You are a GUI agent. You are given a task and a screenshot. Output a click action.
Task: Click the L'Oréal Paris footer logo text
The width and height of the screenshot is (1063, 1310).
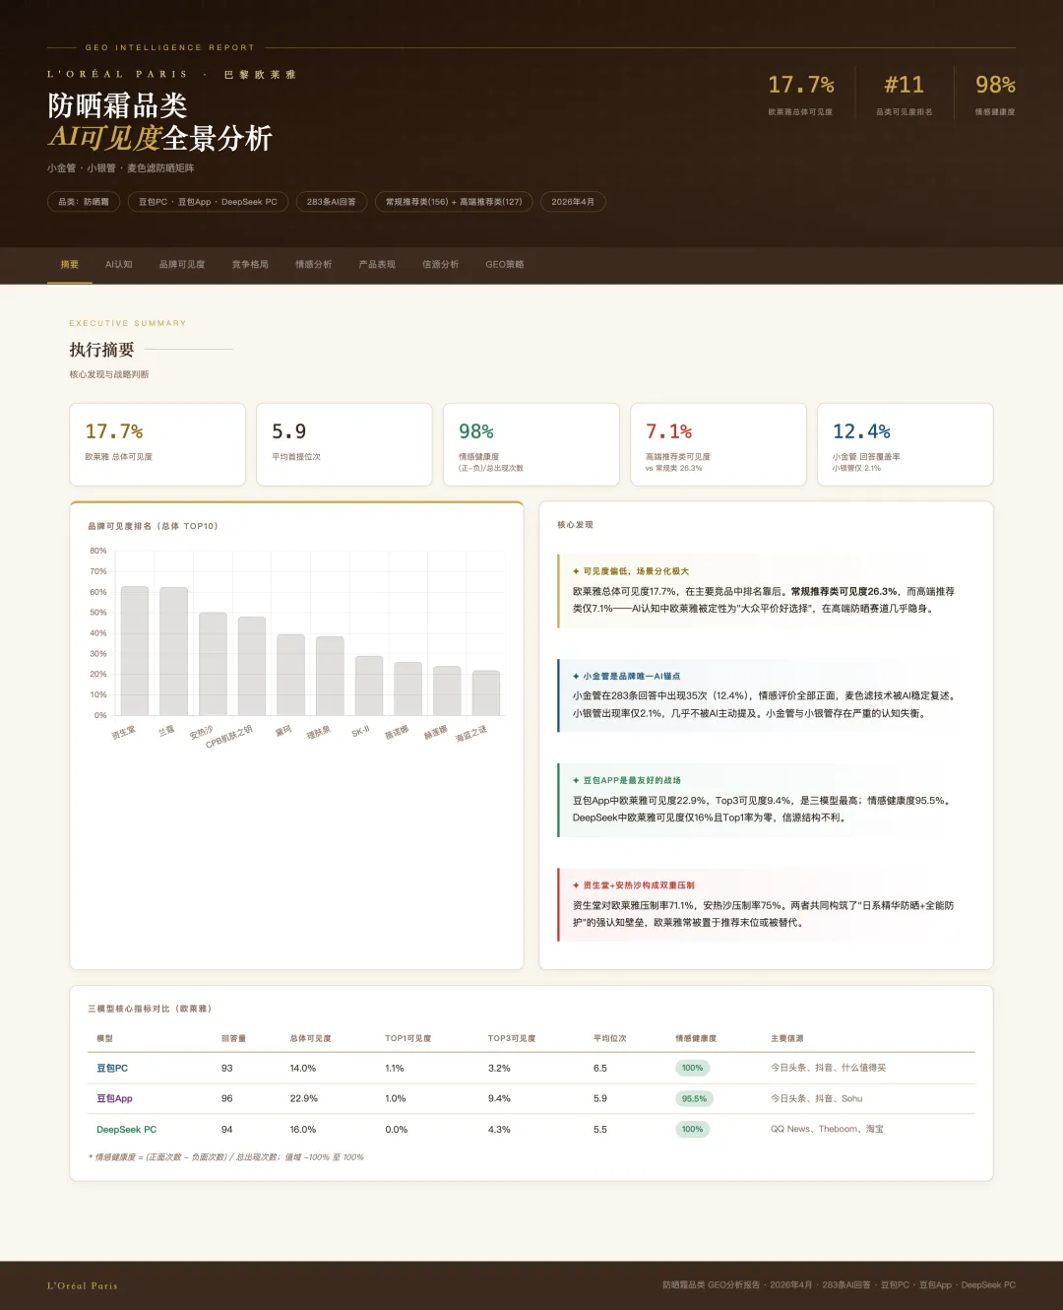click(83, 1285)
